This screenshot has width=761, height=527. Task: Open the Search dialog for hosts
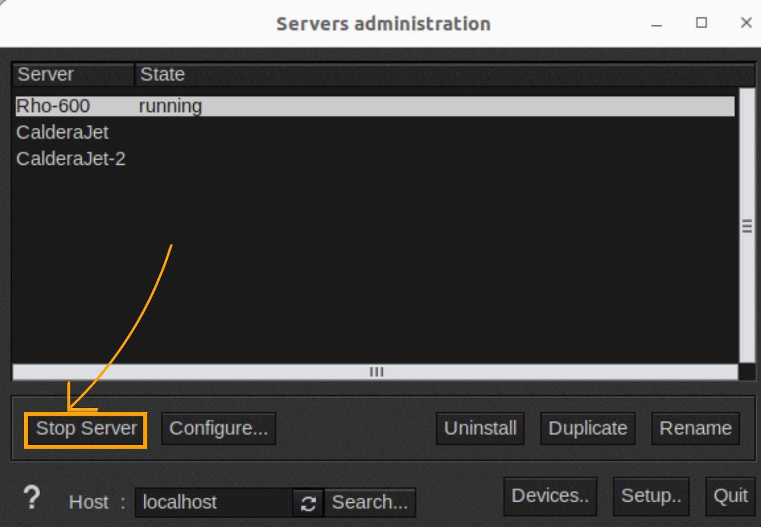pyautogui.click(x=370, y=502)
